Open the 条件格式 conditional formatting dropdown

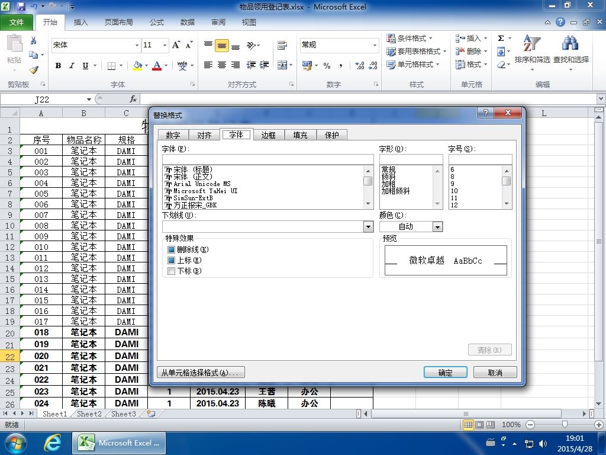pyautogui.click(x=410, y=39)
